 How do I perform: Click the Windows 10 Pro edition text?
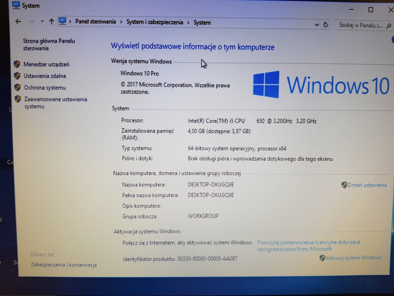click(x=139, y=74)
